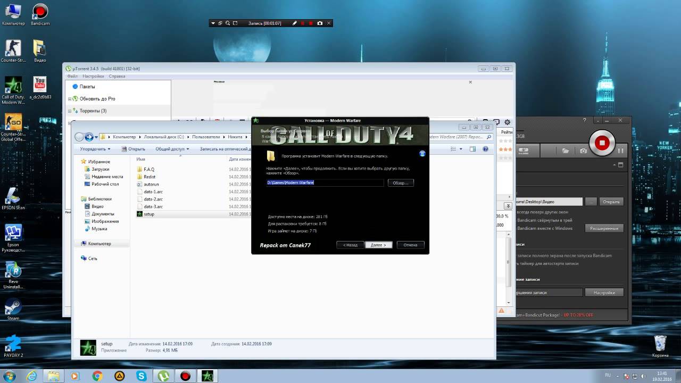Select Пакеты in µTorrent sidebar
This screenshot has width=681, height=383.
click(87, 87)
